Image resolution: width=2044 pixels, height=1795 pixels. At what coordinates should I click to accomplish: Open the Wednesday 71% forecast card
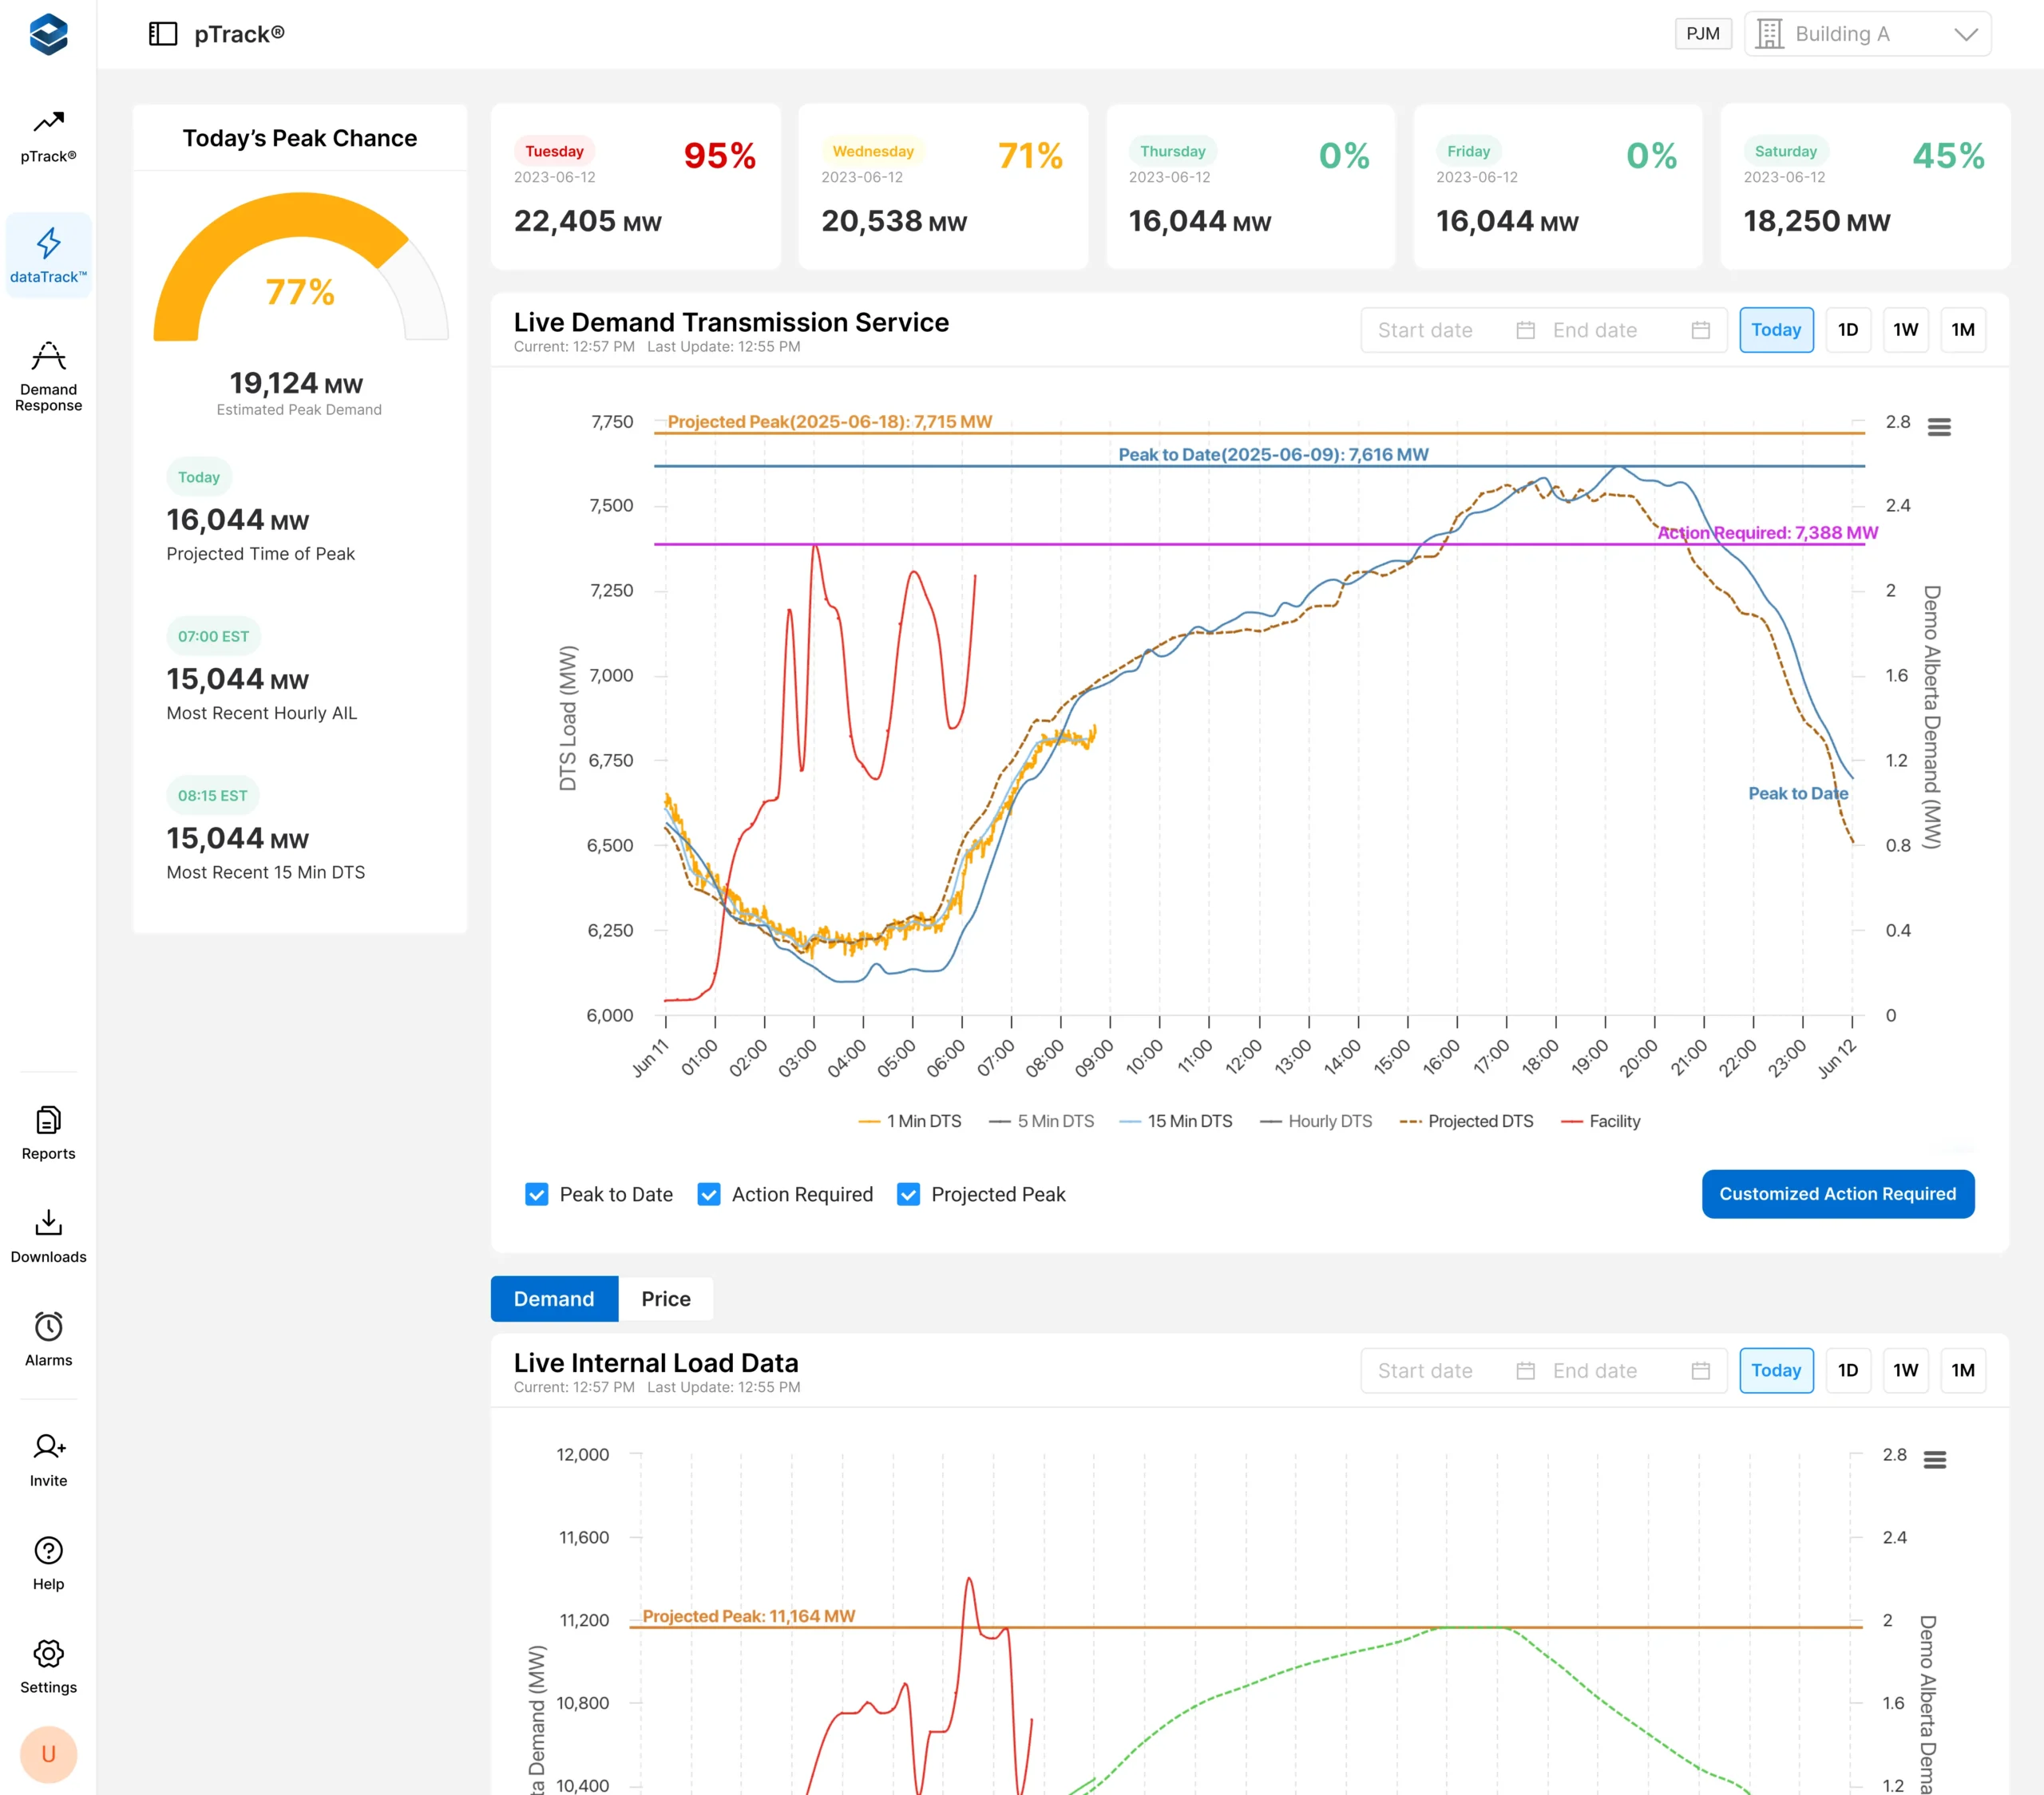(x=943, y=187)
